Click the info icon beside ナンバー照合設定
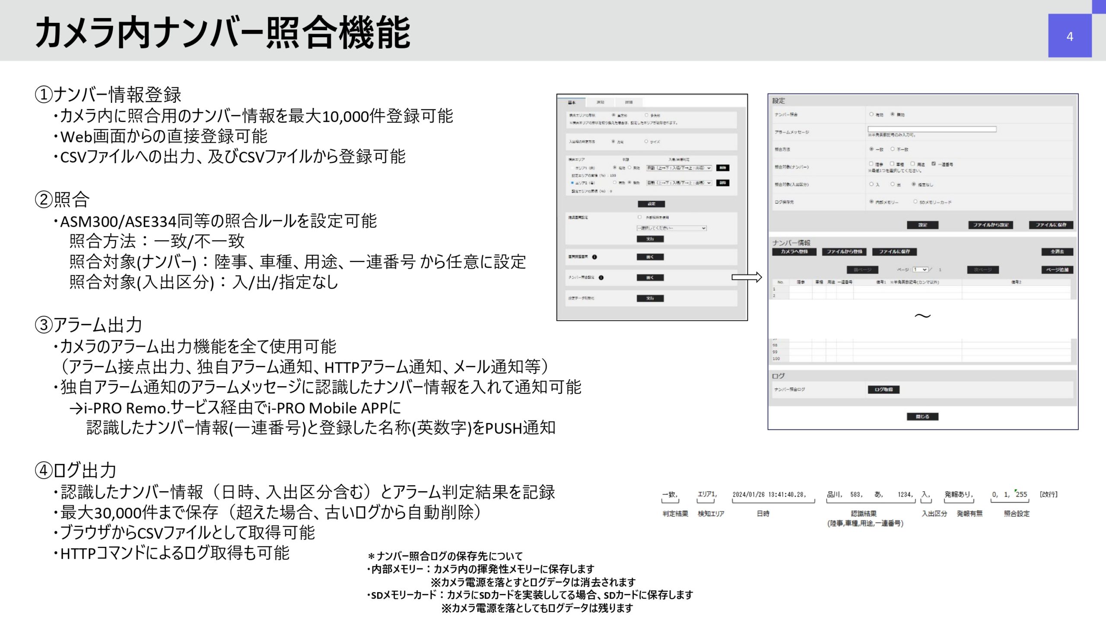This screenshot has height=622, width=1106. pos(601,278)
